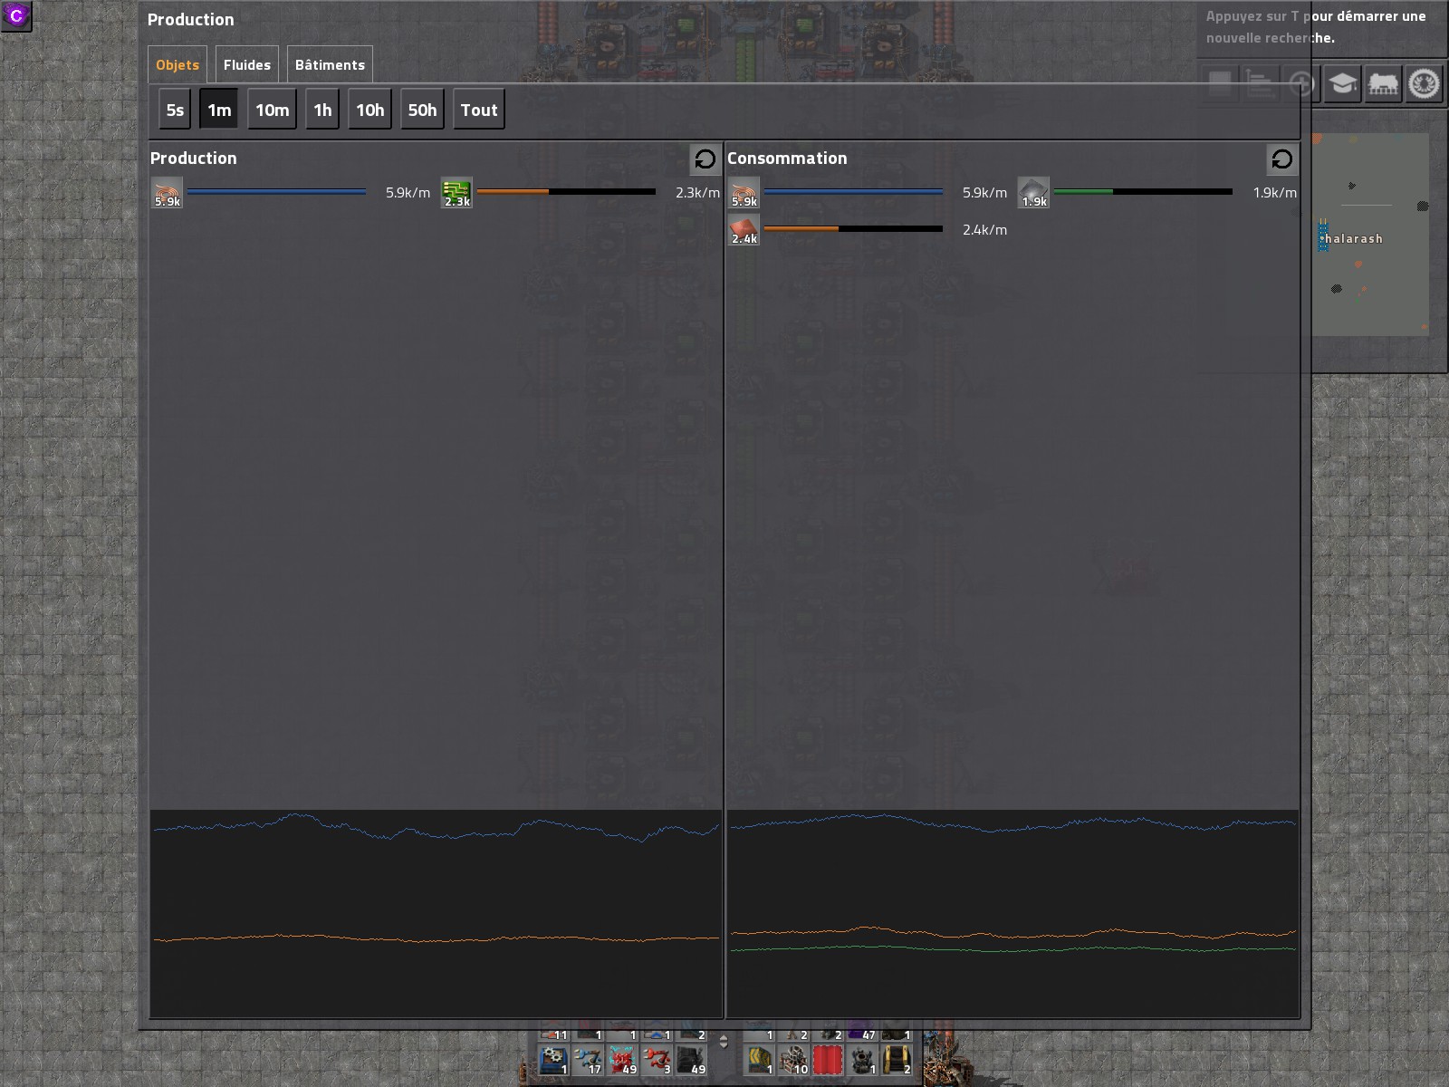The image size is (1449, 1087).
Task: Open the trains overview locomotive button
Action: pyautogui.click(x=1383, y=84)
